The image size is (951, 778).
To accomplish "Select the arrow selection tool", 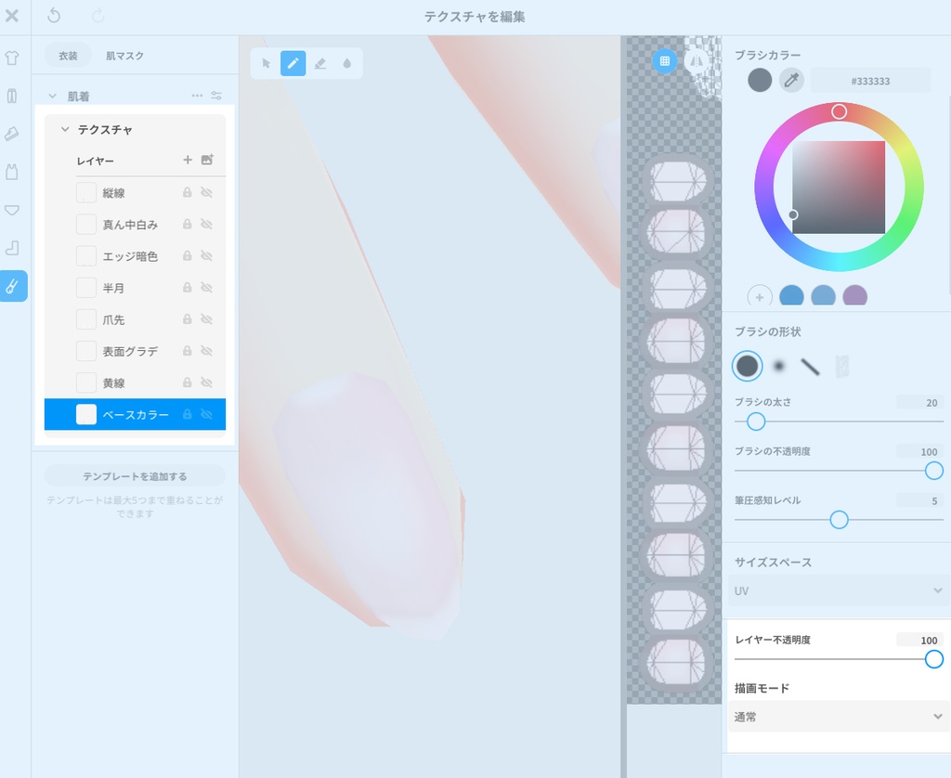I will tap(267, 63).
